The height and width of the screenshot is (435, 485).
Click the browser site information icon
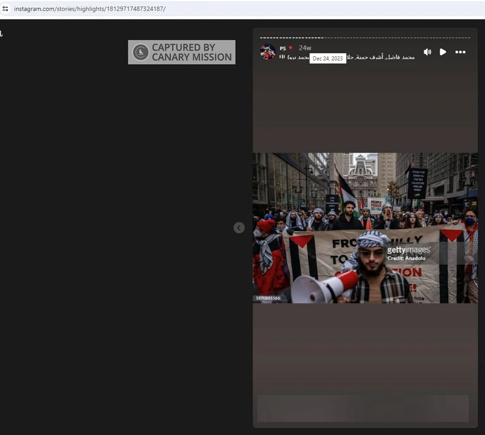(6, 8)
